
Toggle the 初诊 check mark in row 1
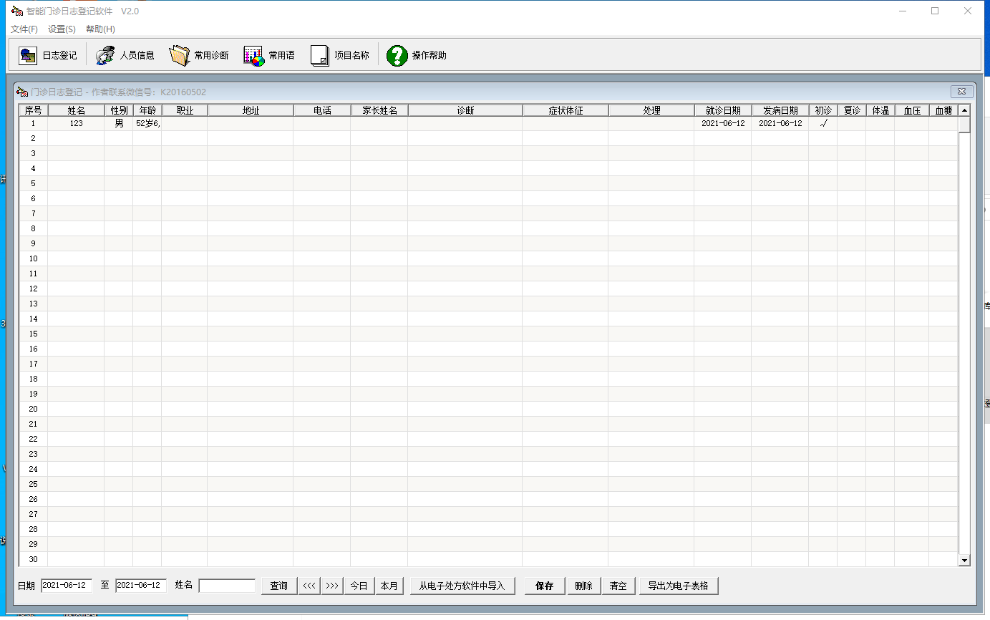pos(823,123)
